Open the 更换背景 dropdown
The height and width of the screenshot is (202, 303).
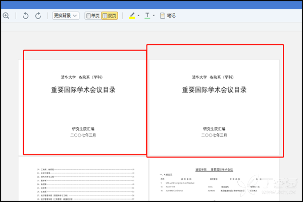coord(66,16)
